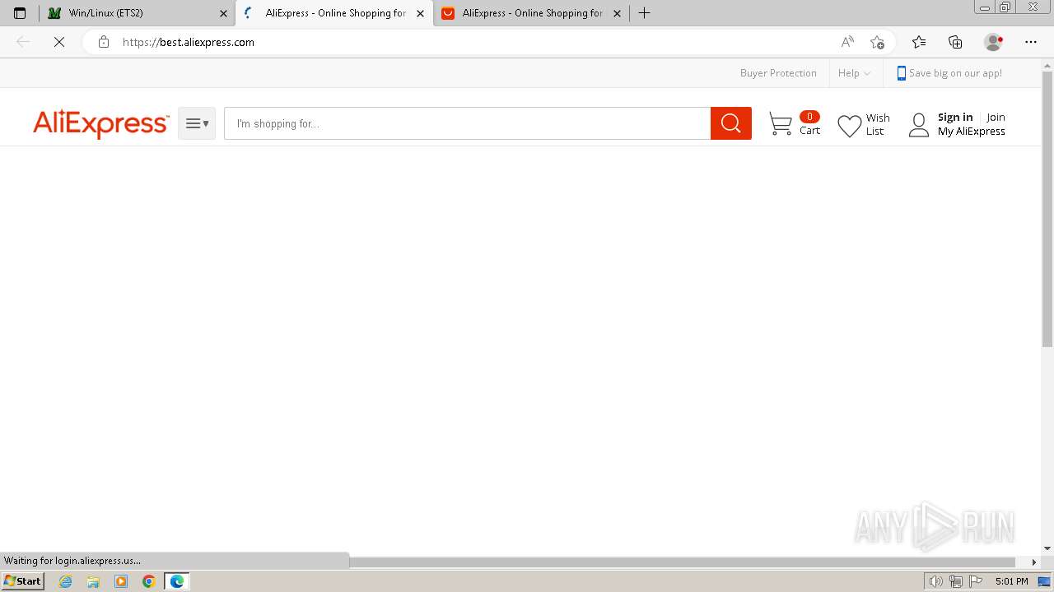Click the Windows Start button

(x=22, y=581)
